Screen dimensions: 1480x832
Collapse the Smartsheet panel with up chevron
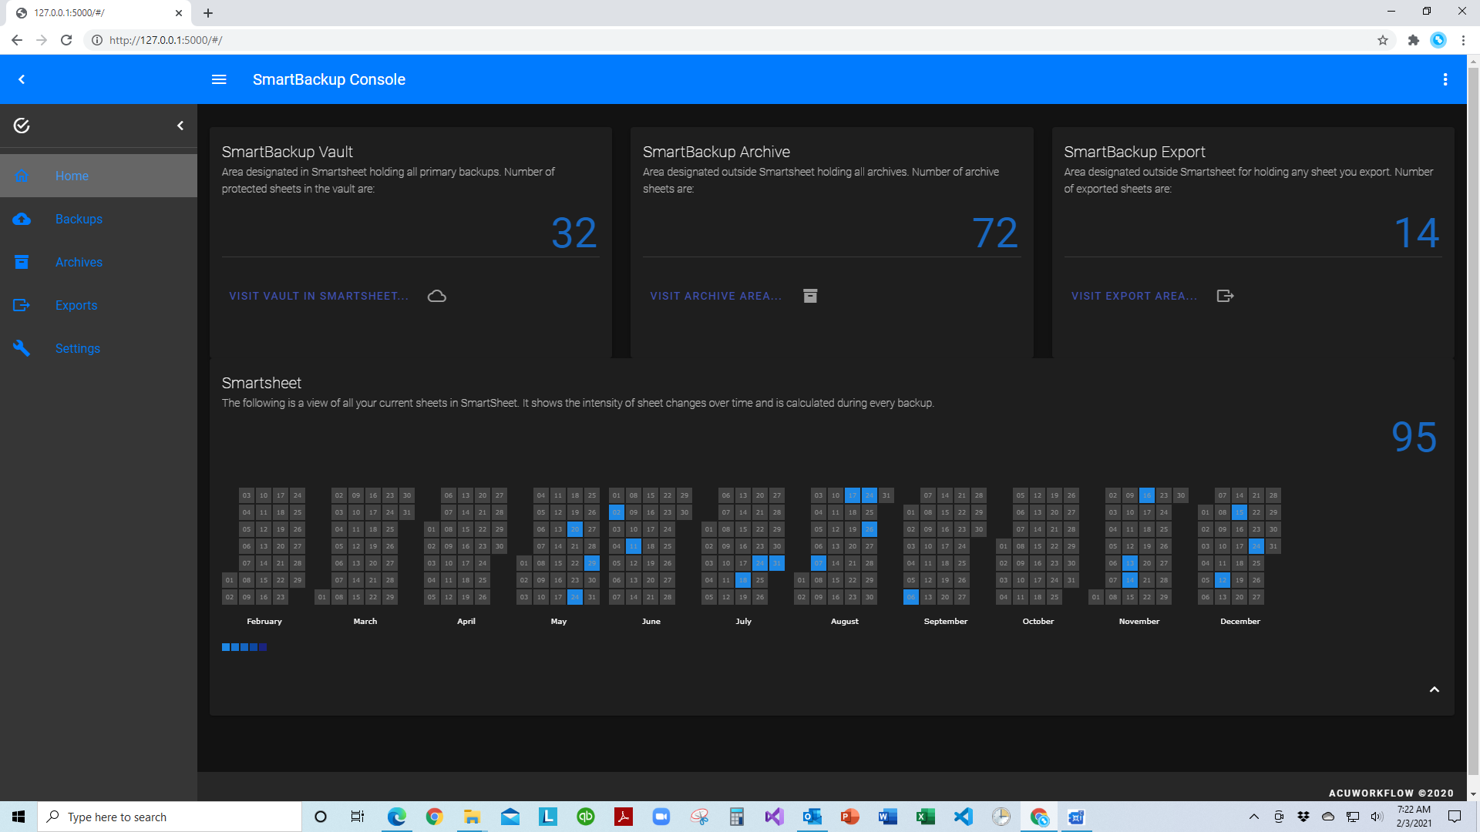click(x=1435, y=689)
